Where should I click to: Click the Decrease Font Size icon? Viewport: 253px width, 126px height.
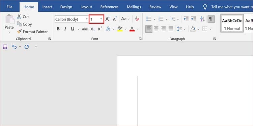[115, 19]
